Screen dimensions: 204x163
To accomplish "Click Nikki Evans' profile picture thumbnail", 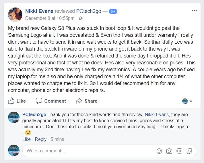I will (x=15, y=15).
